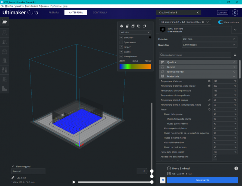Uncheck Abilitazione della retrazione checkbox
The height and width of the screenshot is (186, 242).
215,157
